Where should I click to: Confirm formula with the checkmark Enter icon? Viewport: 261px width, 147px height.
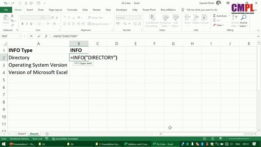point(39,36)
